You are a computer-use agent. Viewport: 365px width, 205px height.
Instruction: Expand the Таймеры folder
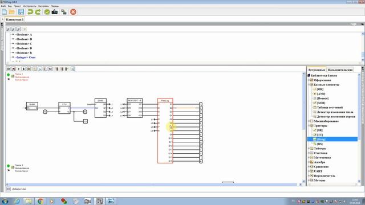coord(309,149)
